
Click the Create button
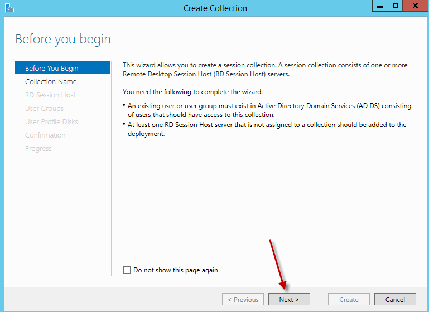[349, 299]
